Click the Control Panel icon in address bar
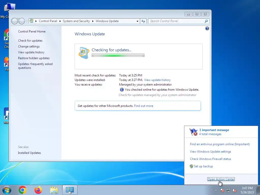This screenshot has height=195, width=260. pos(31,21)
